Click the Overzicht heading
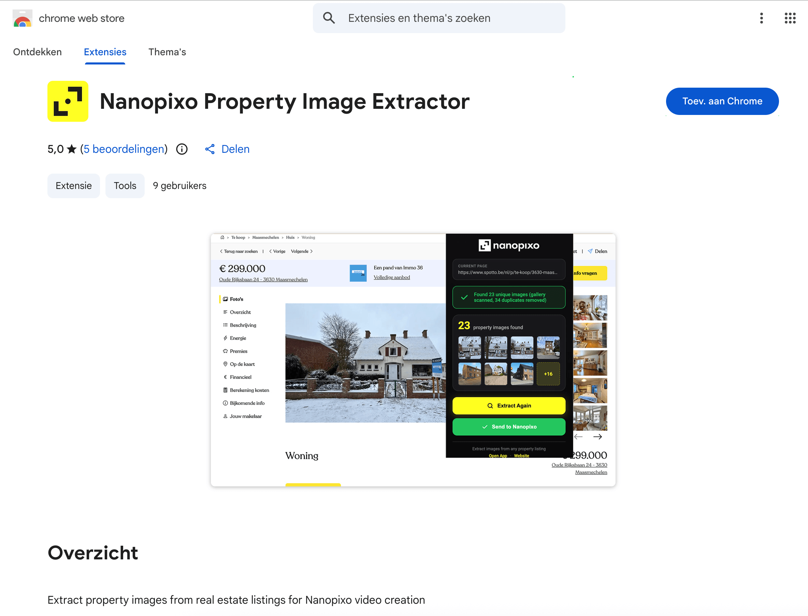 click(93, 553)
